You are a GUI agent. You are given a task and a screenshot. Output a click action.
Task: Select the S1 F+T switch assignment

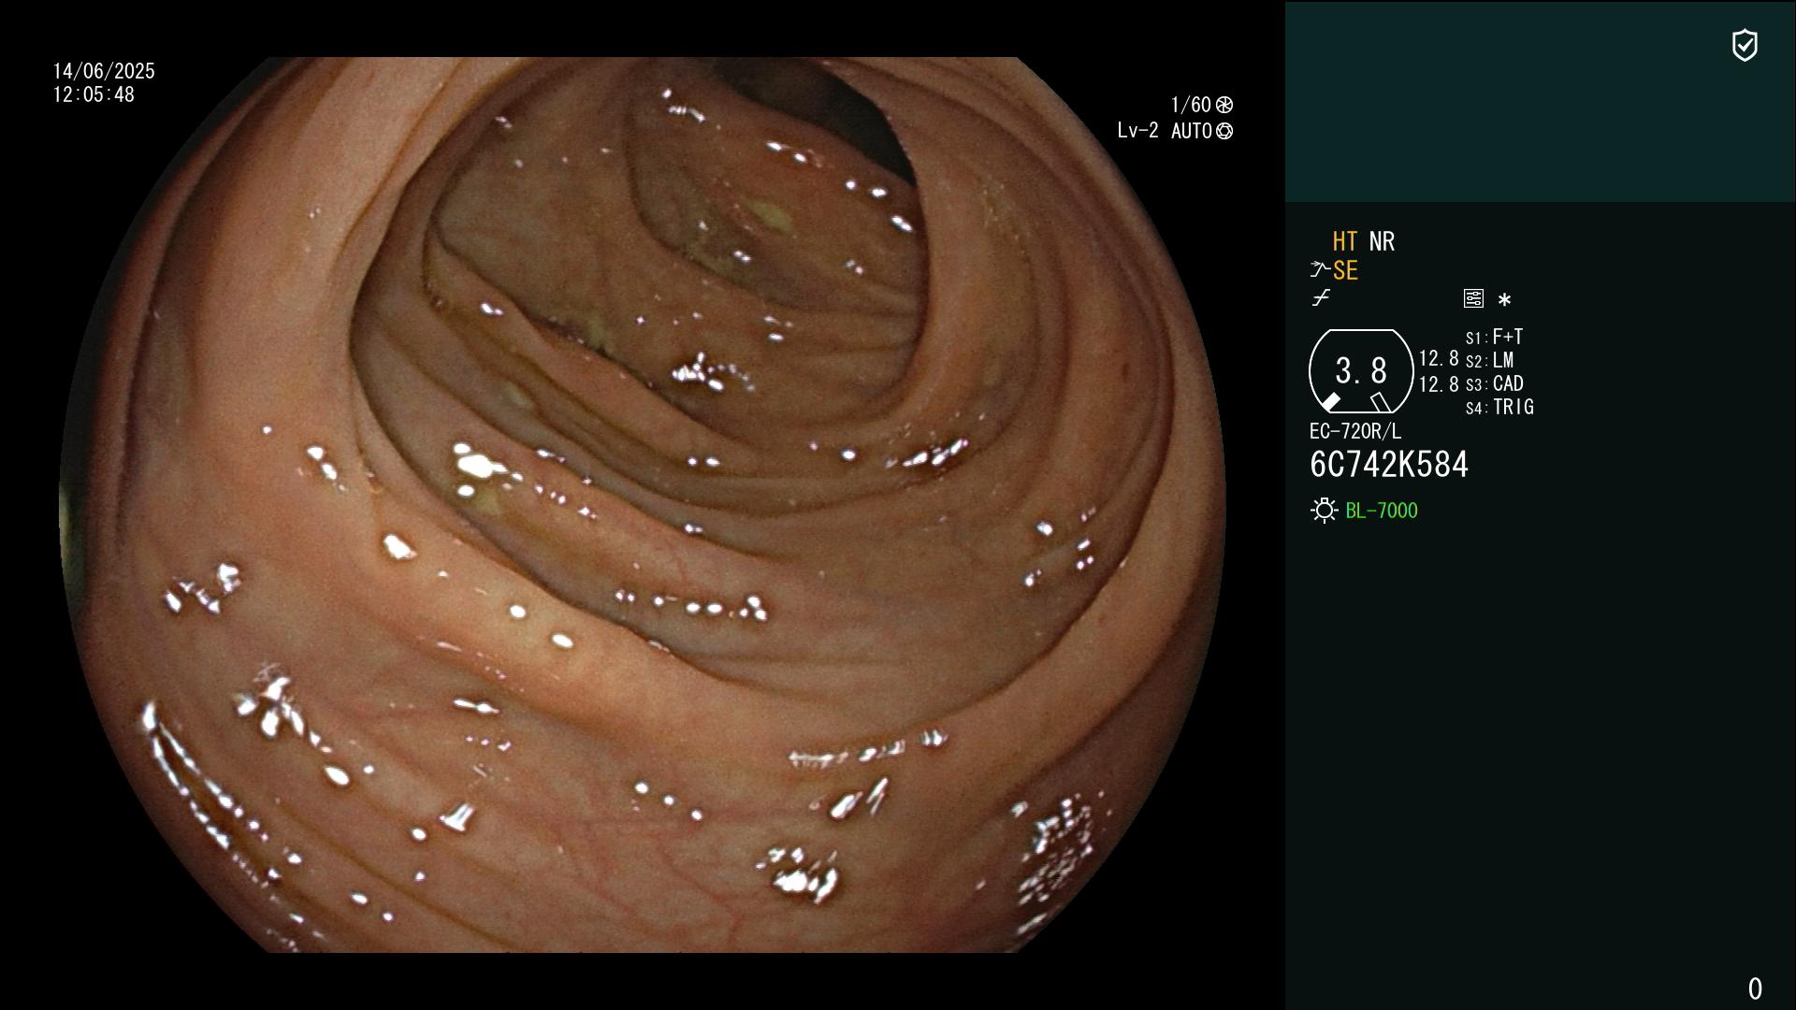click(1494, 337)
